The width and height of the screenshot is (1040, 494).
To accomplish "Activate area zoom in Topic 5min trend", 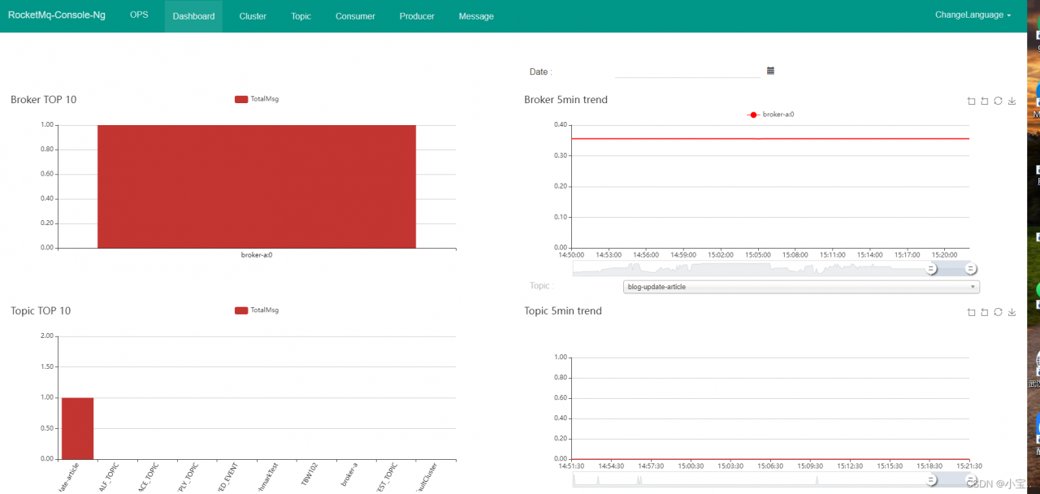I will click(971, 312).
